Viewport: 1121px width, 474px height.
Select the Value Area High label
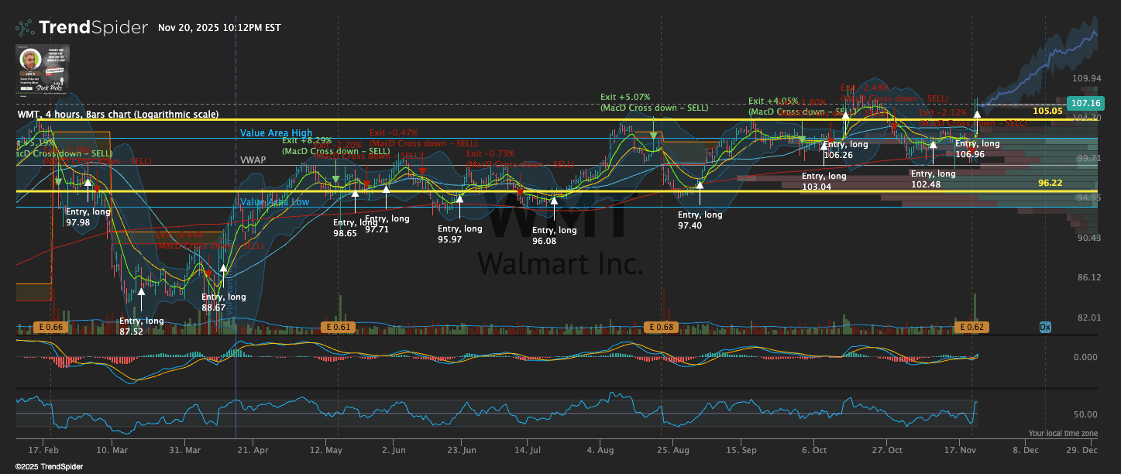pyautogui.click(x=276, y=133)
